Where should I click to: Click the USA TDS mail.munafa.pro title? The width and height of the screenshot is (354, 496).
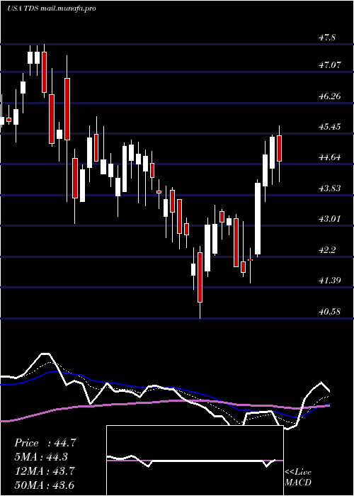tap(52, 9)
